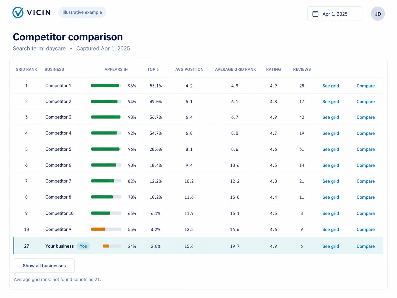Click the Appears In column header

click(x=116, y=69)
